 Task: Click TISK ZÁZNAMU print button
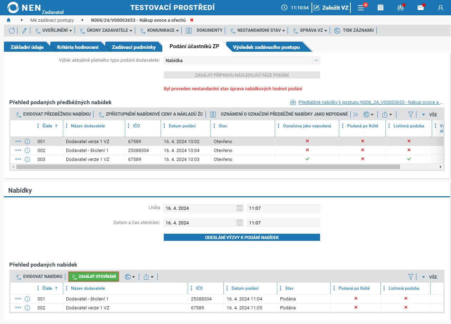tap(354, 31)
